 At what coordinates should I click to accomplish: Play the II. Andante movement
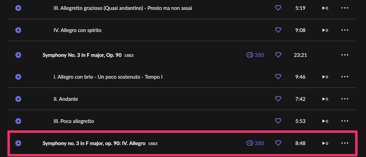[x=18, y=99]
